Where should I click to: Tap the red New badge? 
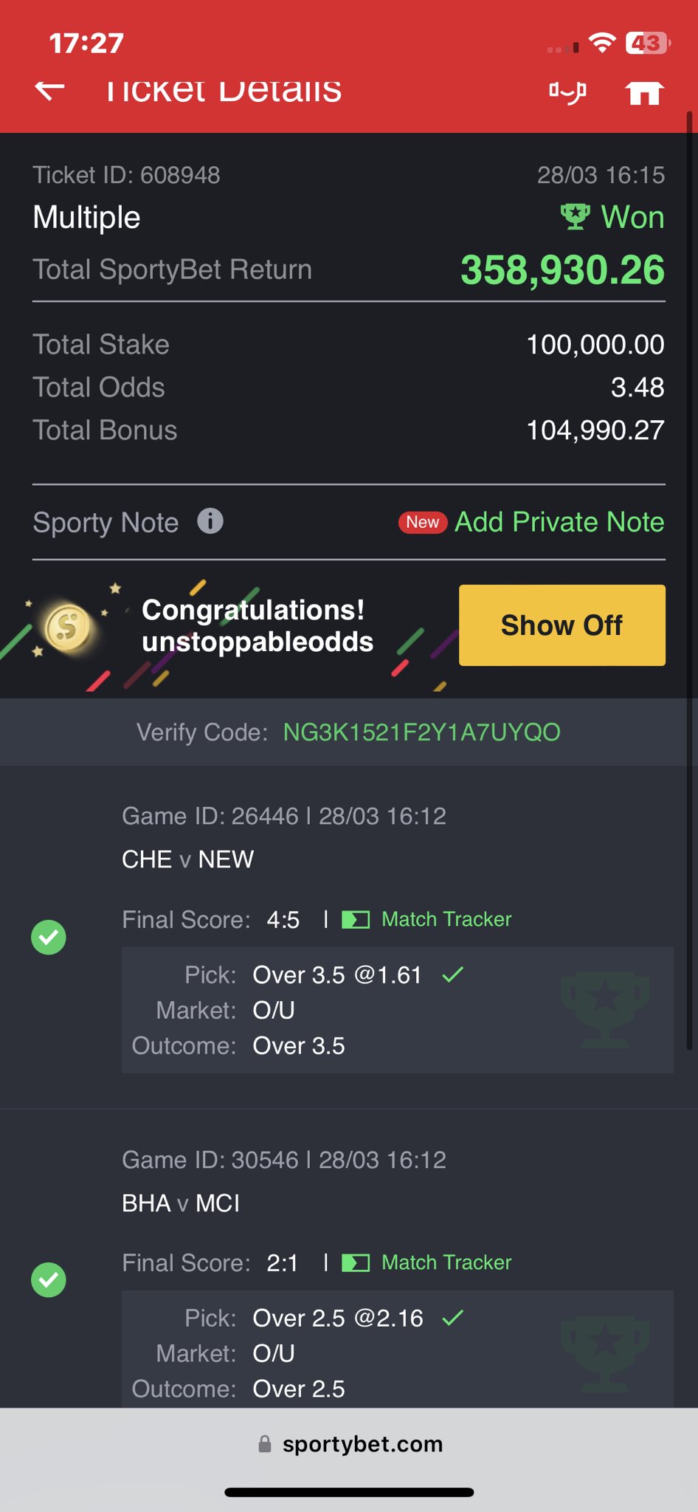423,522
